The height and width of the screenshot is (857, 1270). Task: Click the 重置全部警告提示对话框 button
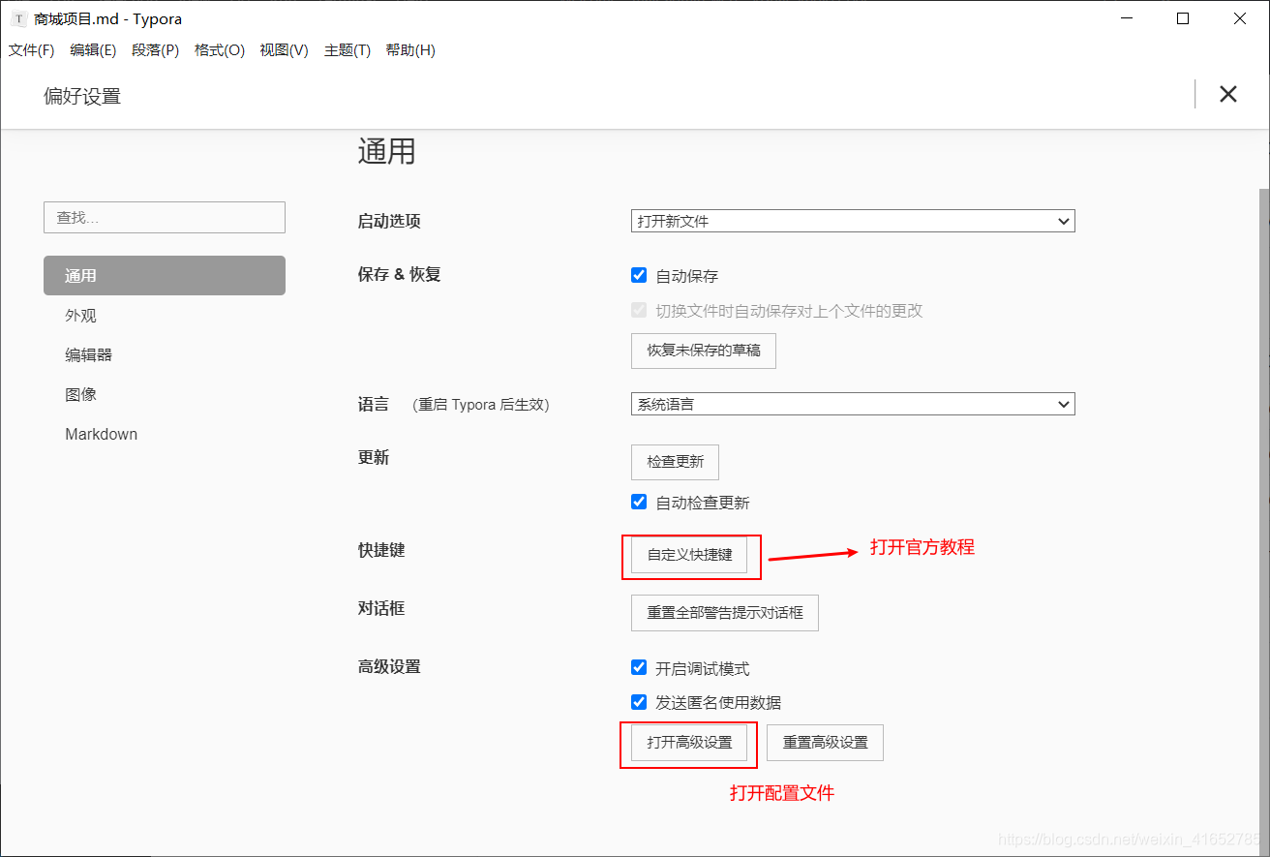click(725, 613)
